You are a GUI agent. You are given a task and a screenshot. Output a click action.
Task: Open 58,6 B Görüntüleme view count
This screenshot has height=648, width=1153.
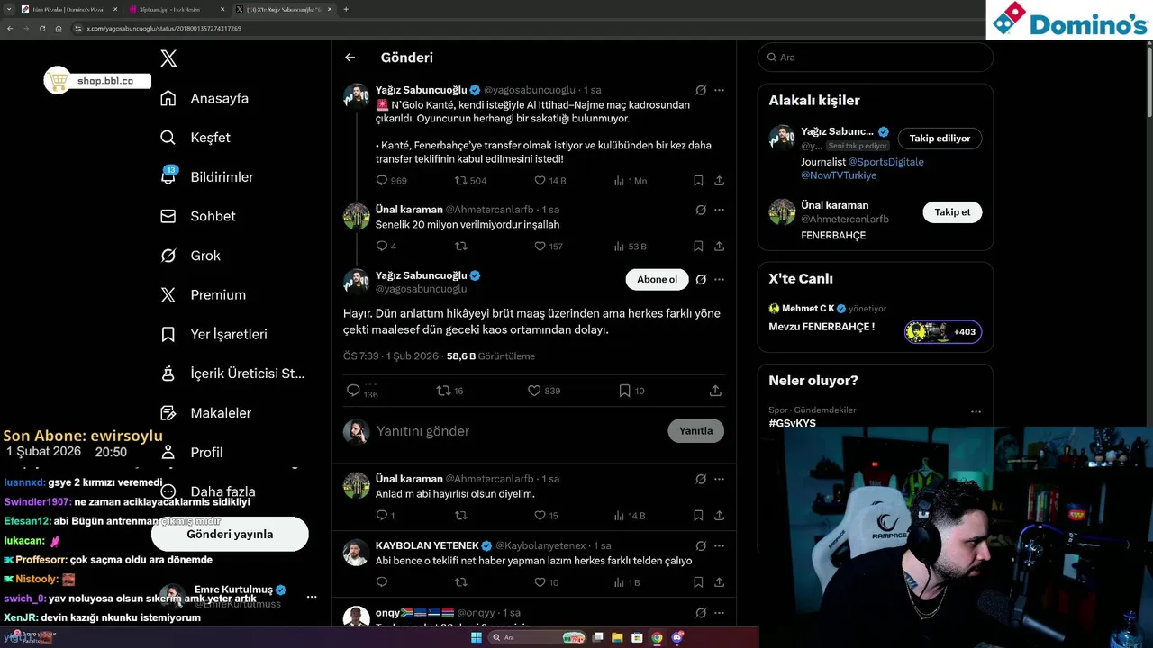coord(491,356)
